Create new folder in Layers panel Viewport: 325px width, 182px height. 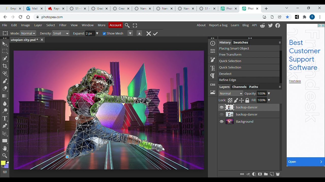tap(266, 174)
